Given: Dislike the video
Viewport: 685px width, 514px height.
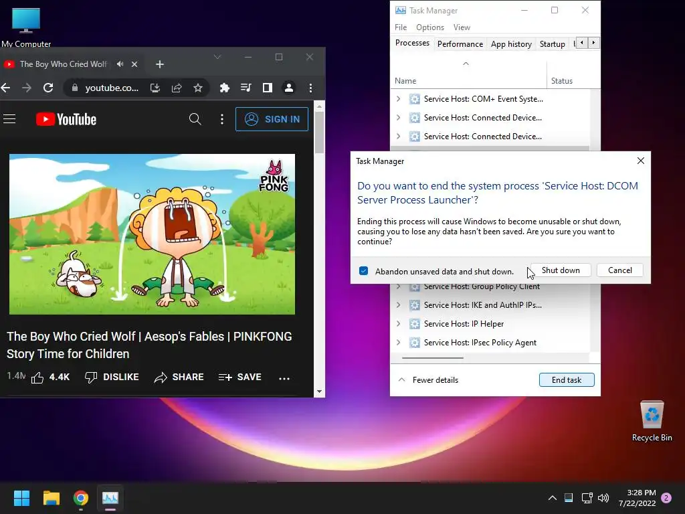Looking at the screenshot, I should [x=112, y=377].
